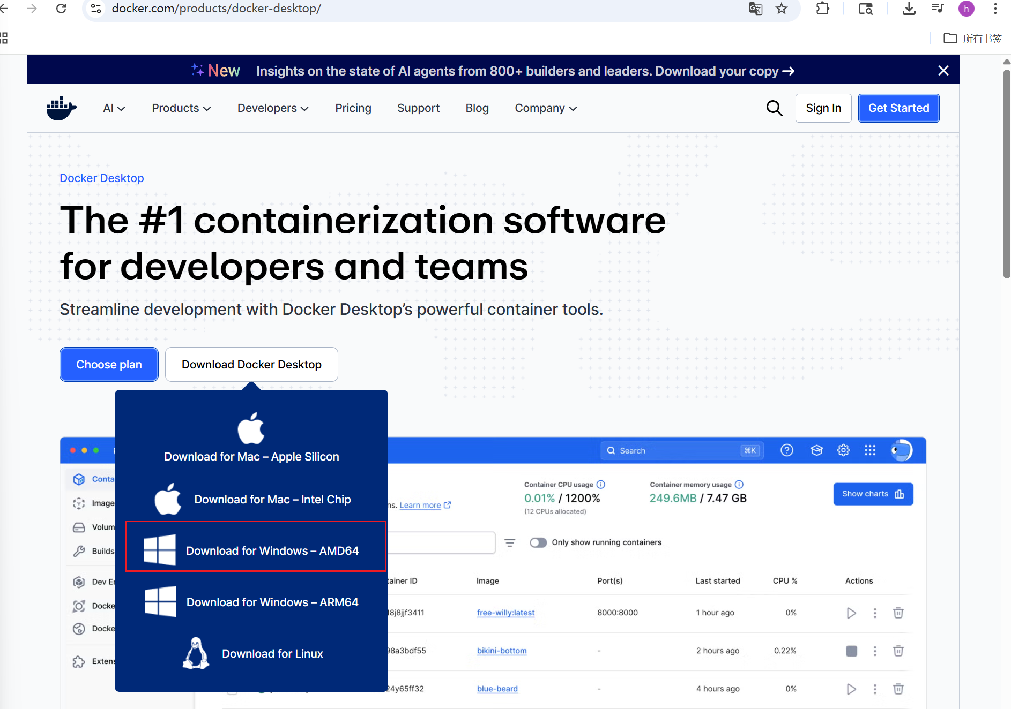Expand the Company menu
This screenshot has height=709, width=1011.
coord(546,108)
